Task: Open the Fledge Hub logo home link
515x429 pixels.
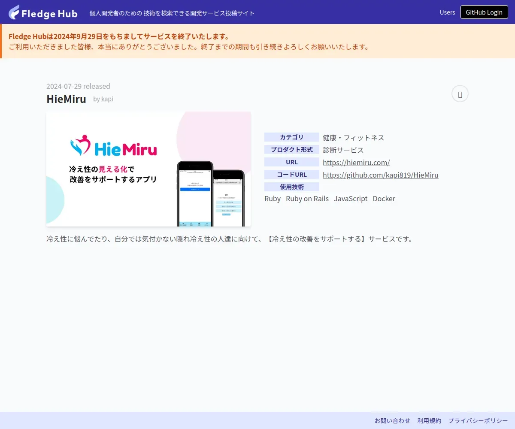Action: (x=43, y=12)
